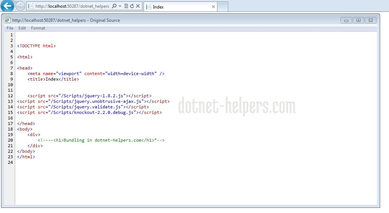Open a new browser tab
The image size is (389, 213).
tap(222, 6)
